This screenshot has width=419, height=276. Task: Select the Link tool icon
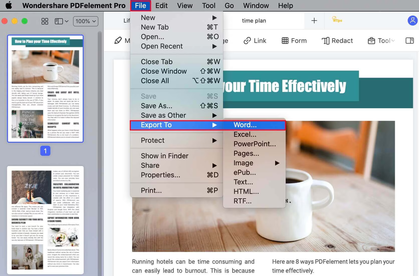click(x=255, y=41)
